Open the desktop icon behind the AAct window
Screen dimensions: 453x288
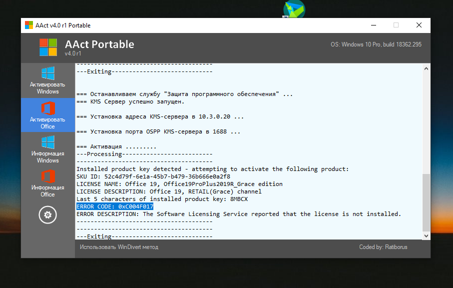(x=294, y=9)
